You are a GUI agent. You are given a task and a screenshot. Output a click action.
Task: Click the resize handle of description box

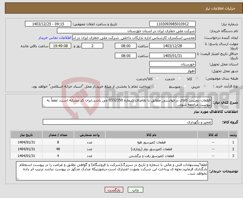[x=44, y=105]
